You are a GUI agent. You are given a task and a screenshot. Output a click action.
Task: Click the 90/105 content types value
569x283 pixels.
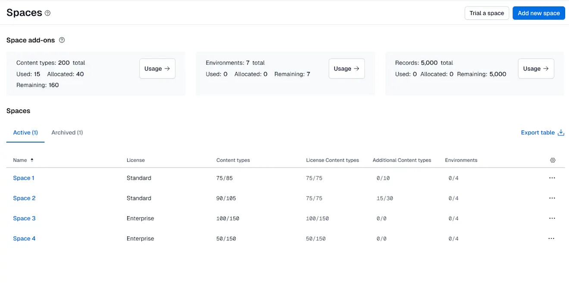coord(226,198)
